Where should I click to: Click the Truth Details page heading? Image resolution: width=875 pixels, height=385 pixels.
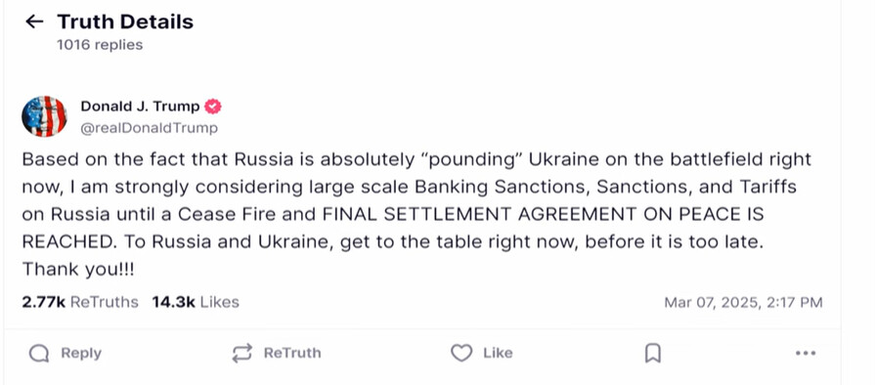point(125,21)
